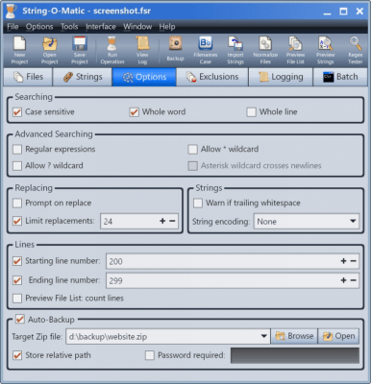Open the Interface menu

101,27
